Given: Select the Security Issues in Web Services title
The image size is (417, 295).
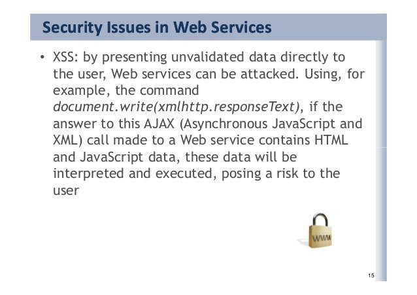Looking at the screenshot, I should click(x=157, y=27).
